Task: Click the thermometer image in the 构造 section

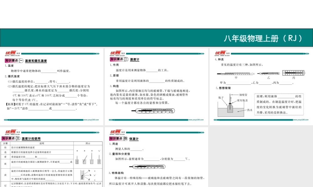Action: [x=152, y=110]
